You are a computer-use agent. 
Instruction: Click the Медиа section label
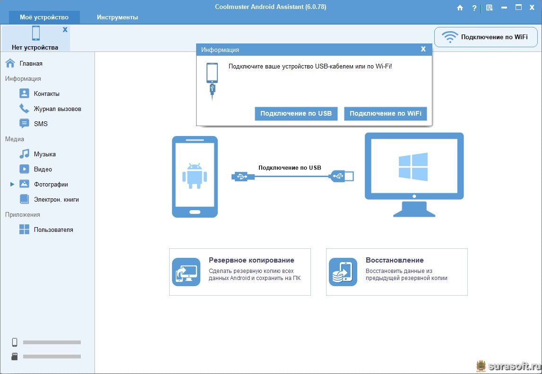[x=15, y=139]
